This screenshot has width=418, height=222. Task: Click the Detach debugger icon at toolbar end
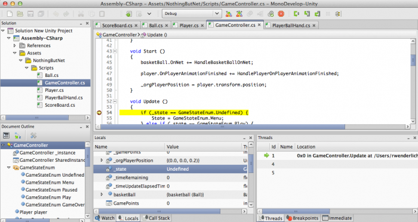[x=338, y=14]
